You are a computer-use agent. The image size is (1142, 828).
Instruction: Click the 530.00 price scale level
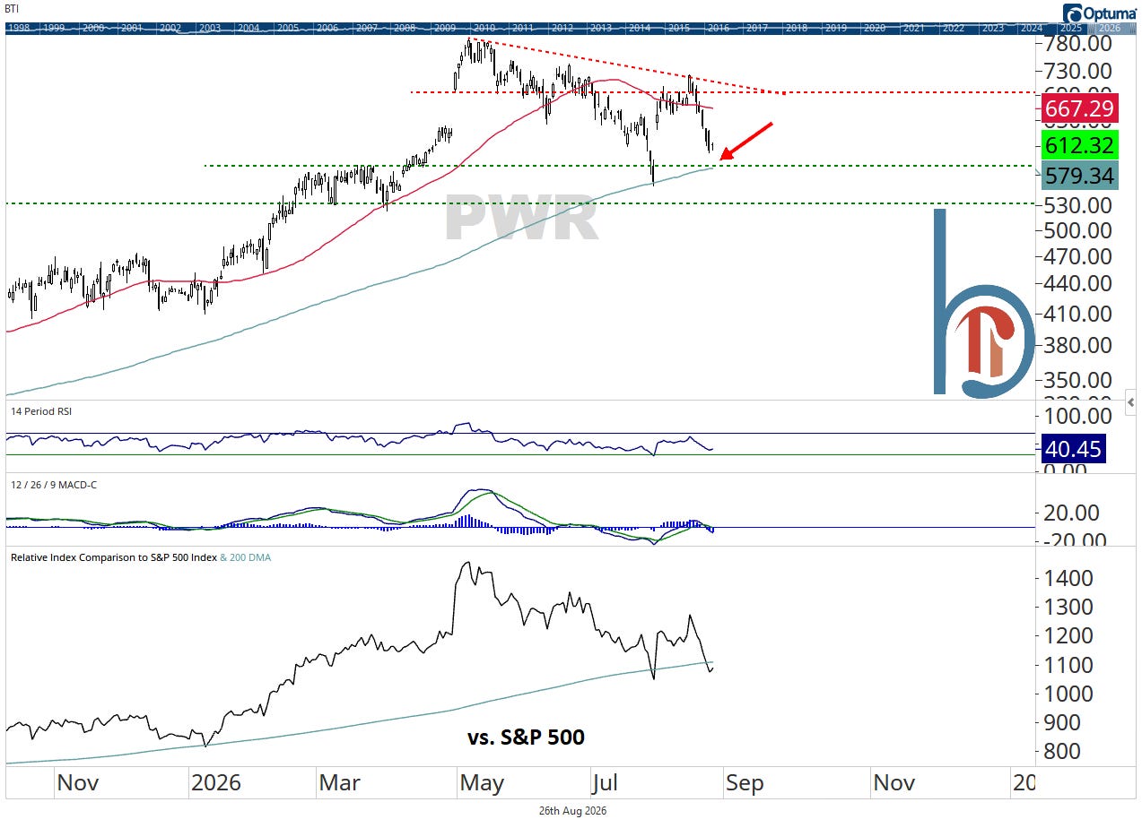(1077, 205)
